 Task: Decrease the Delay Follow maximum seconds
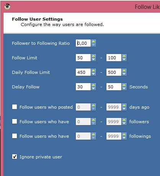point(124,88)
